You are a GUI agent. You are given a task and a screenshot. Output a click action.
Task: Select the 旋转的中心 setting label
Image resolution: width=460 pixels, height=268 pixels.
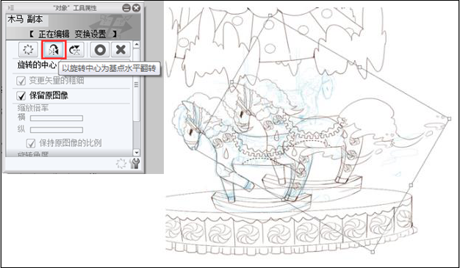(x=37, y=65)
